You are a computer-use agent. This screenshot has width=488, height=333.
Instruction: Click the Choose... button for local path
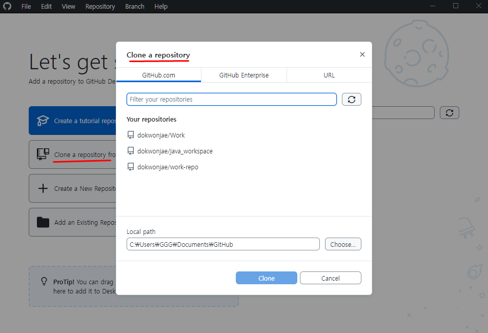pos(343,244)
